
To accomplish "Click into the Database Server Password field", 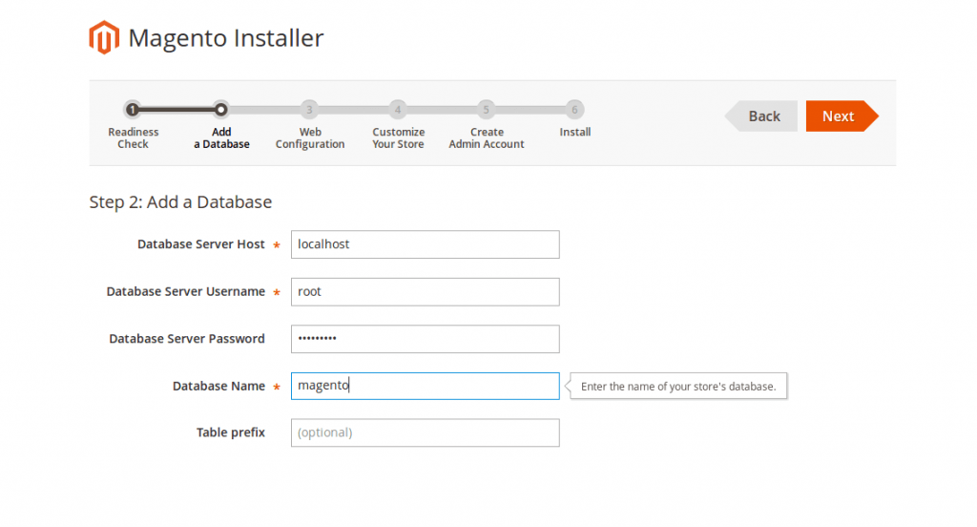I will coord(425,339).
